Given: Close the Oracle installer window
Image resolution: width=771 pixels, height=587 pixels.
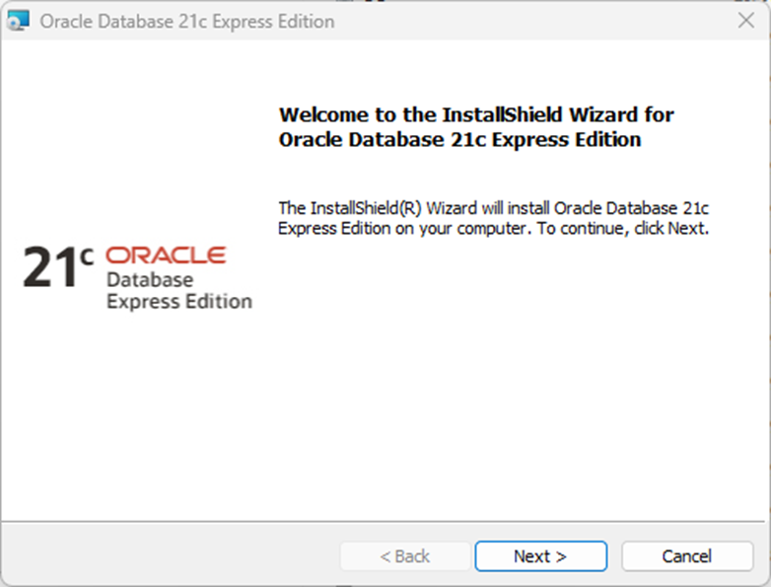Looking at the screenshot, I should click(746, 21).
